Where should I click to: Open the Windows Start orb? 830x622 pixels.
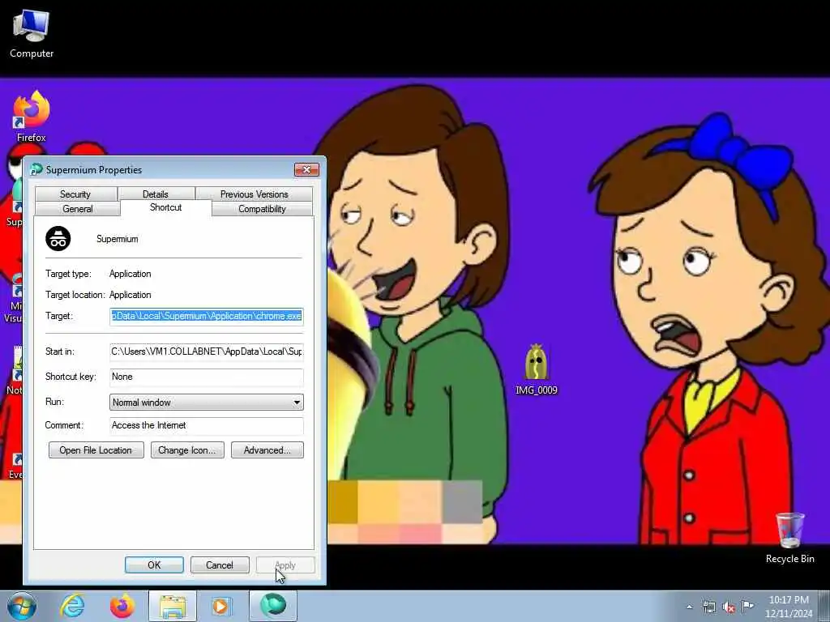click(22, 606)
